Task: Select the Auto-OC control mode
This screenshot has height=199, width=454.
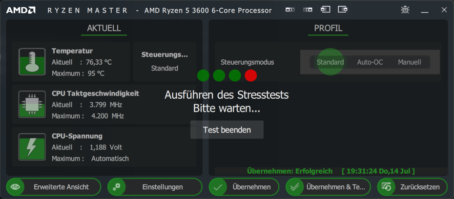Action: coord(370,62)
